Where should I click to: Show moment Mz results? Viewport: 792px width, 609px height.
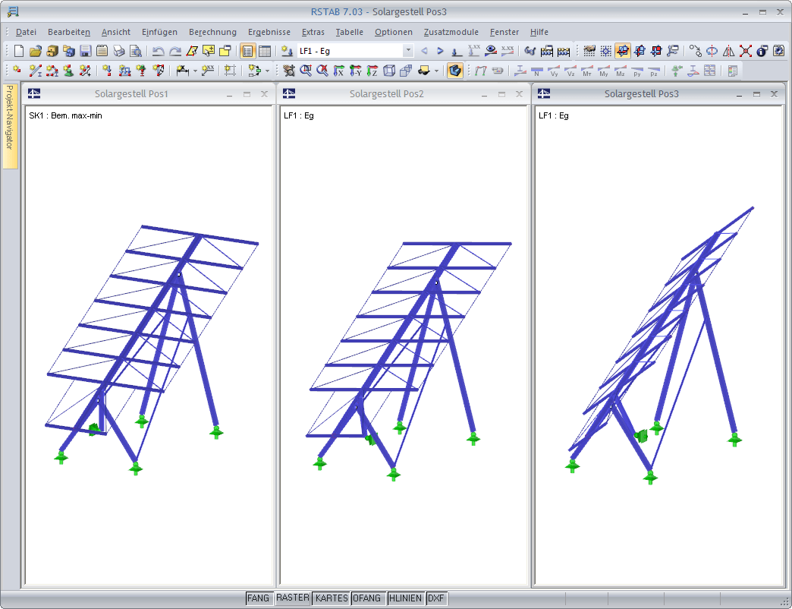(621, 71)
